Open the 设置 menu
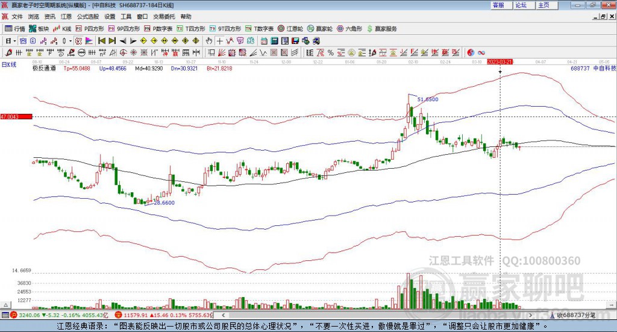 click(110, 16)
